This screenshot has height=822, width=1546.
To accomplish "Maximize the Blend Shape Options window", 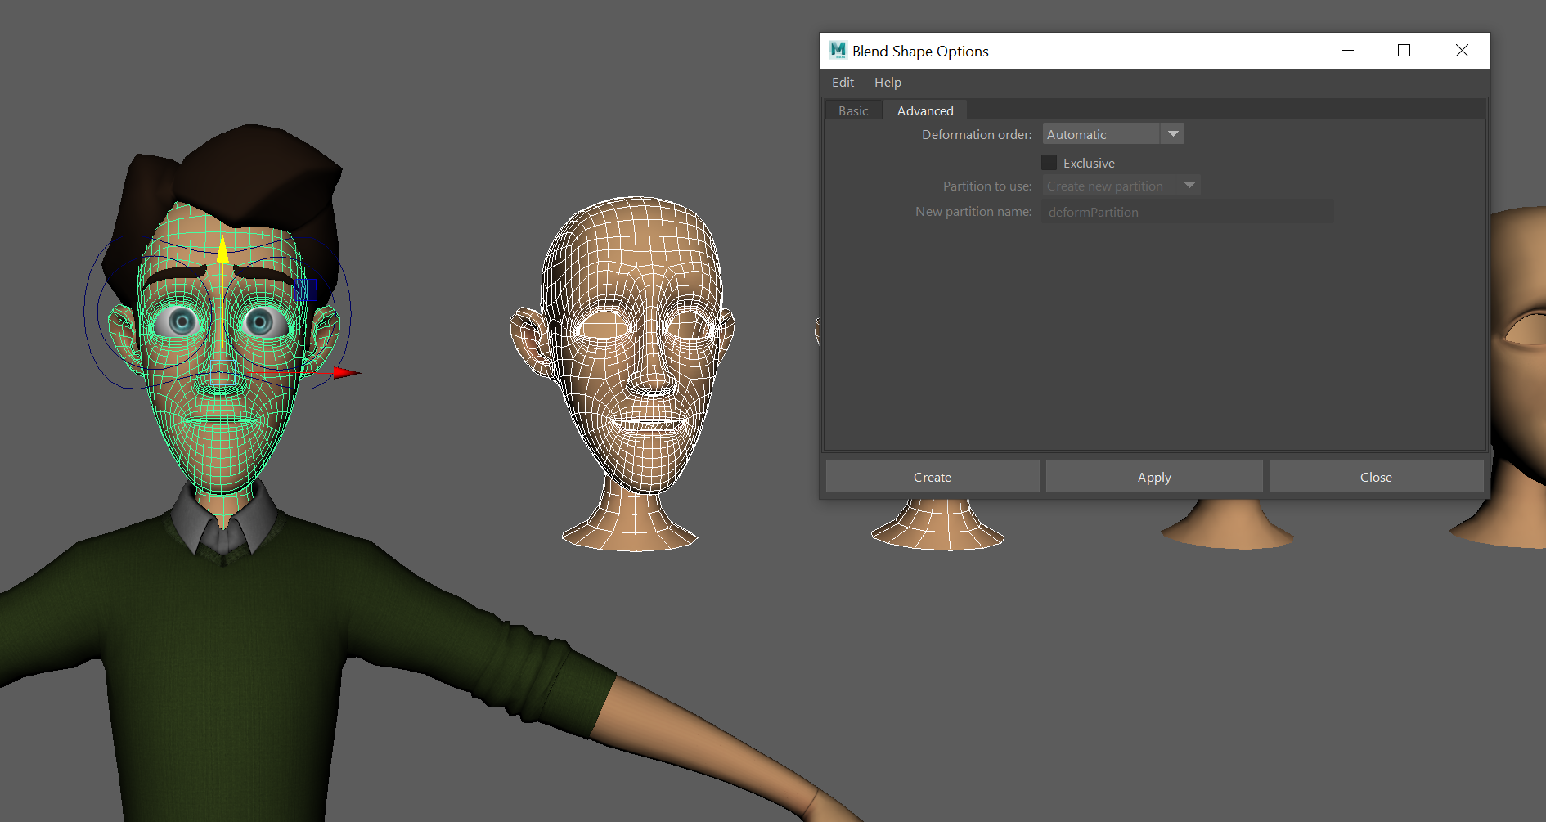I will pos(1404,51).
